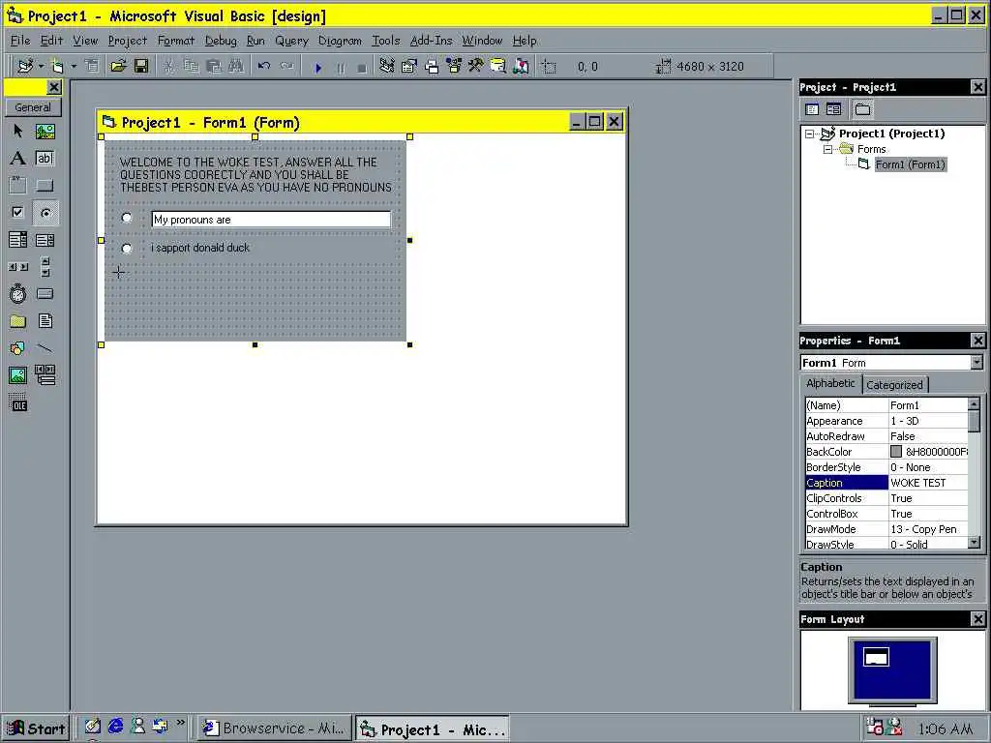Click Properties list scroll down arrow

pyautogui.click(x=974, y=542)
